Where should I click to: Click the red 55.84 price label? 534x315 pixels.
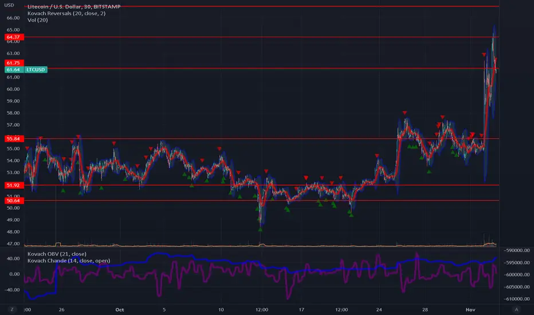click(14, 139)
